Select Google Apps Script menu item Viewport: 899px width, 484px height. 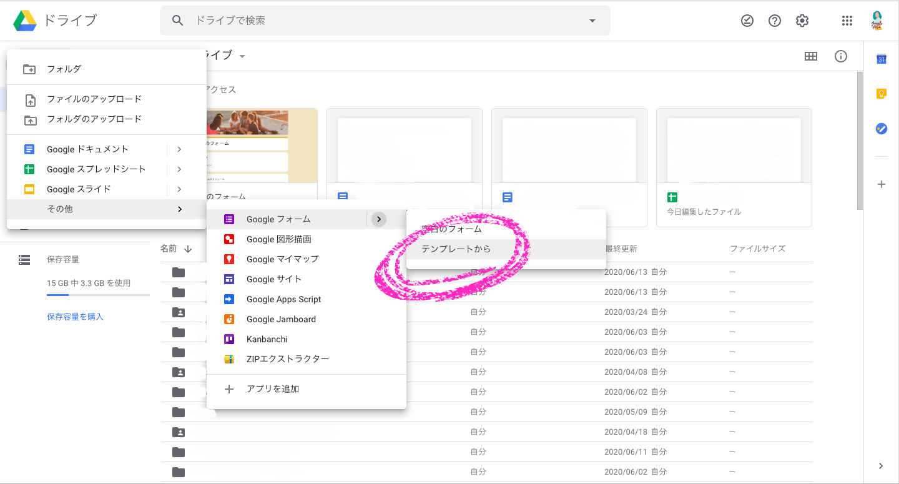pos(306,299)
